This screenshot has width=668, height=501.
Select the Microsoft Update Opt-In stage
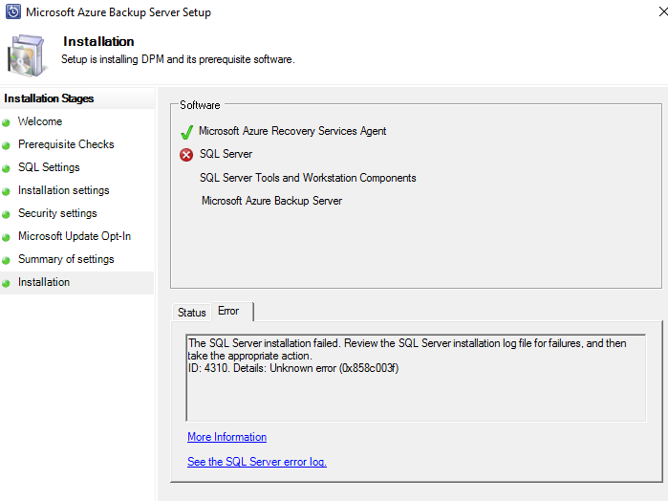[x=75, y=236]
